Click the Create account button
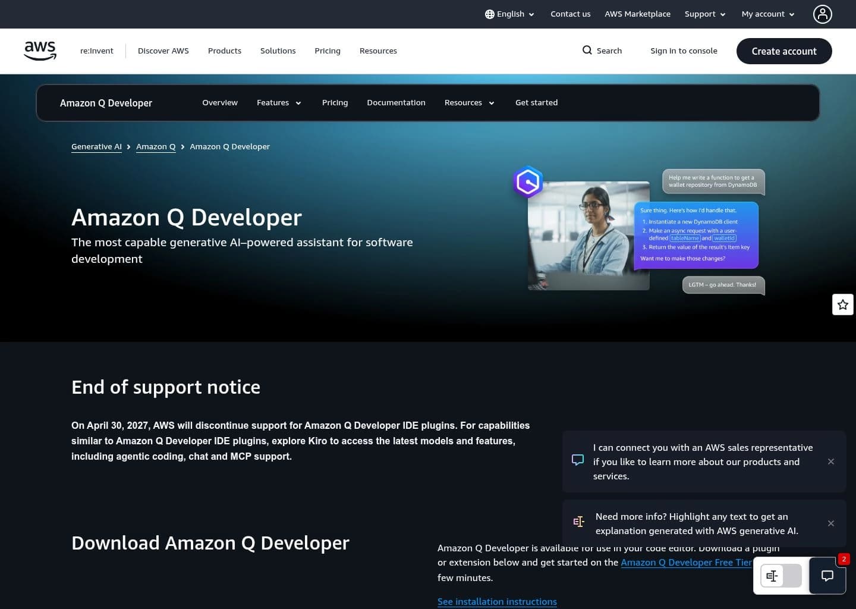856x609 pixels. pos(784,51)
